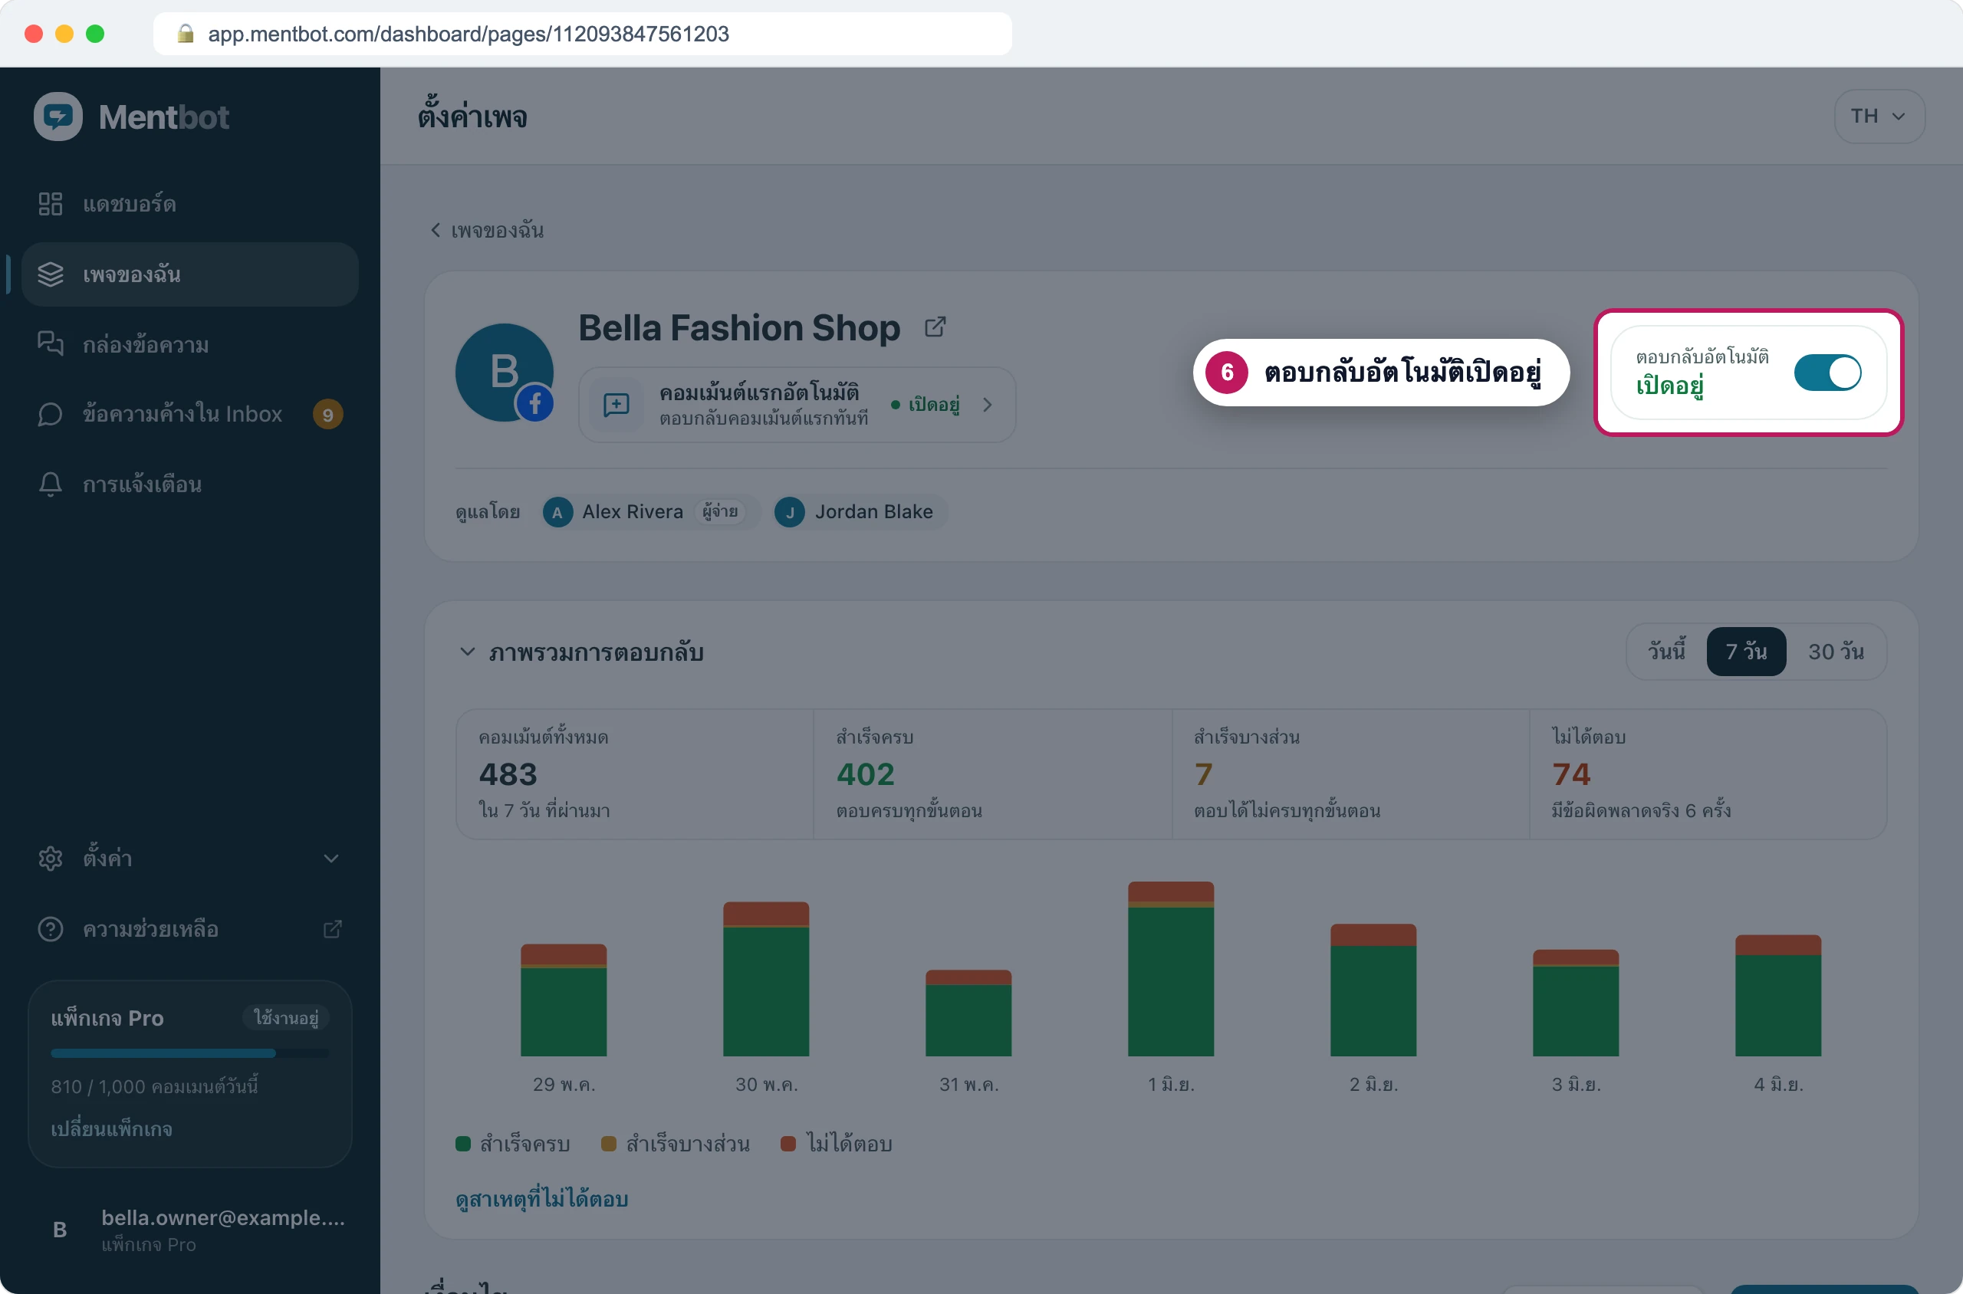Click the external link icon beside ความช่วยเหลือ
This screenshot has width=1963, height=1294.
tap(332, 929)
